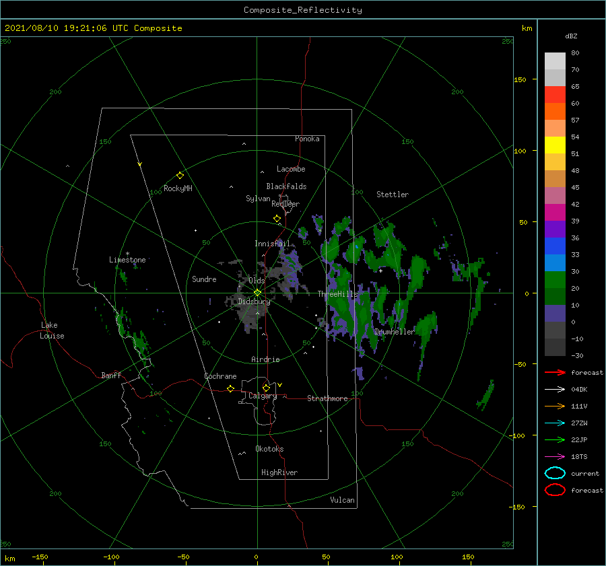Click the Sylvan label
Image resolution: width=606 pixels, height=566 pixels.
(258, 199)
